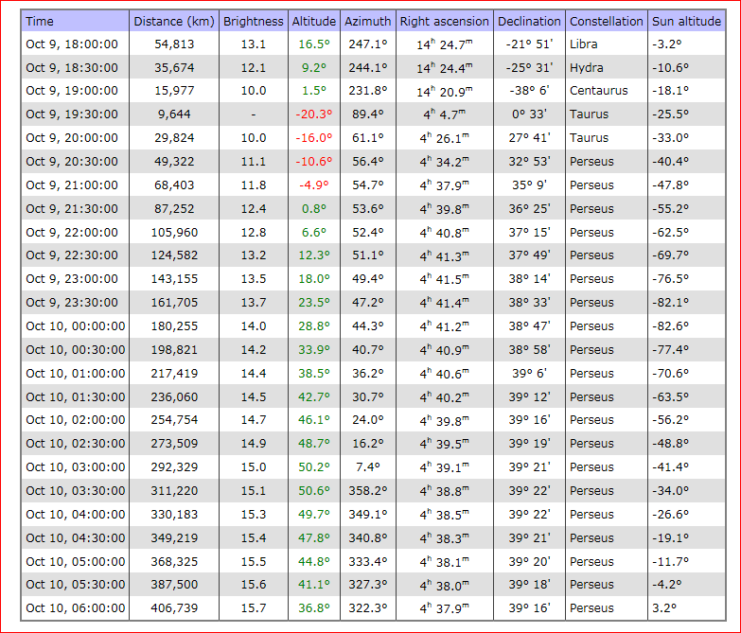741x633 pixels.
Task: Select azimuth value 322.3°
Action: coord(368,607)
